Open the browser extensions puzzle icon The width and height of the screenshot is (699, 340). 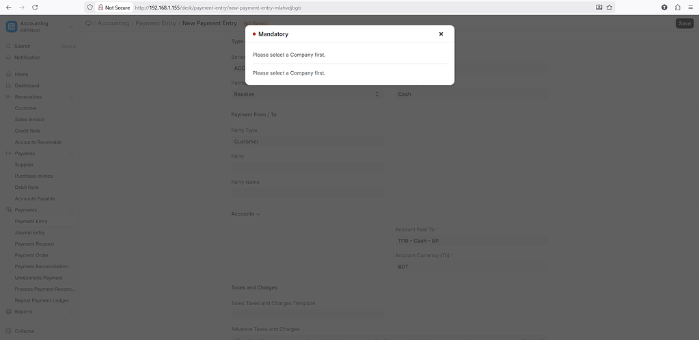tap(678, 7)
